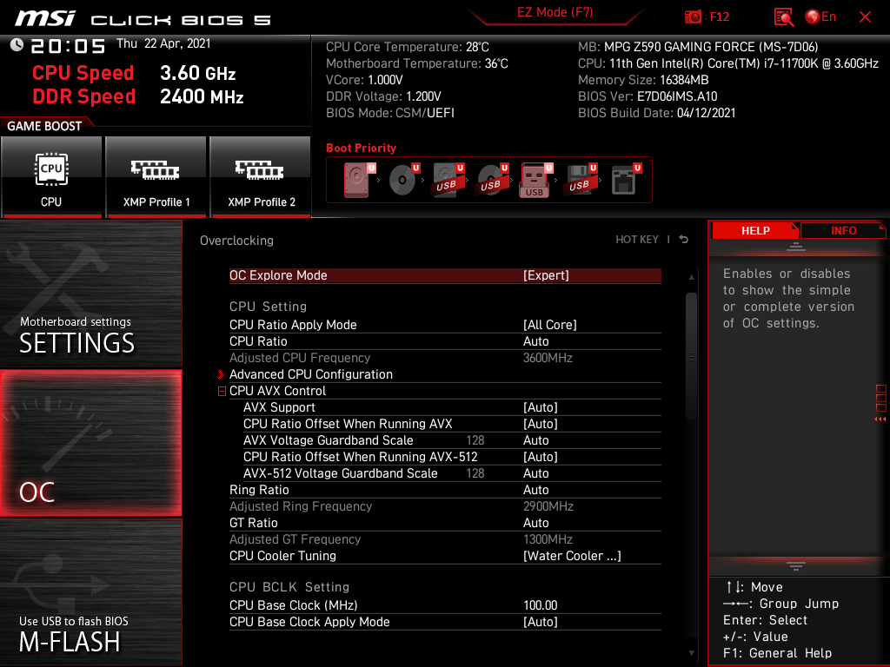Edit AVX-512 Voltage Guardband Scale value
The width and height of the screenshot is (890, 667).
[452, 473]
